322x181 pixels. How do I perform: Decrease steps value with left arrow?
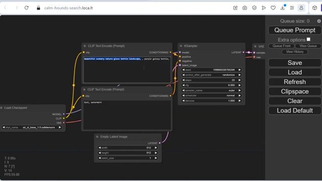click(x=183, y=80)
